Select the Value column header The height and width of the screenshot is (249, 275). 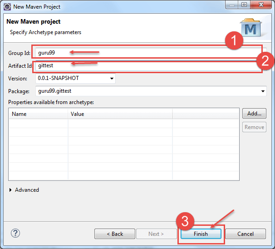pos(120,114)
